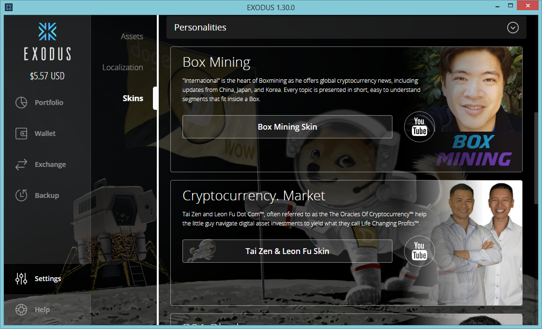
Task: Open the Settings section label
Action: [x=48, y=279]
